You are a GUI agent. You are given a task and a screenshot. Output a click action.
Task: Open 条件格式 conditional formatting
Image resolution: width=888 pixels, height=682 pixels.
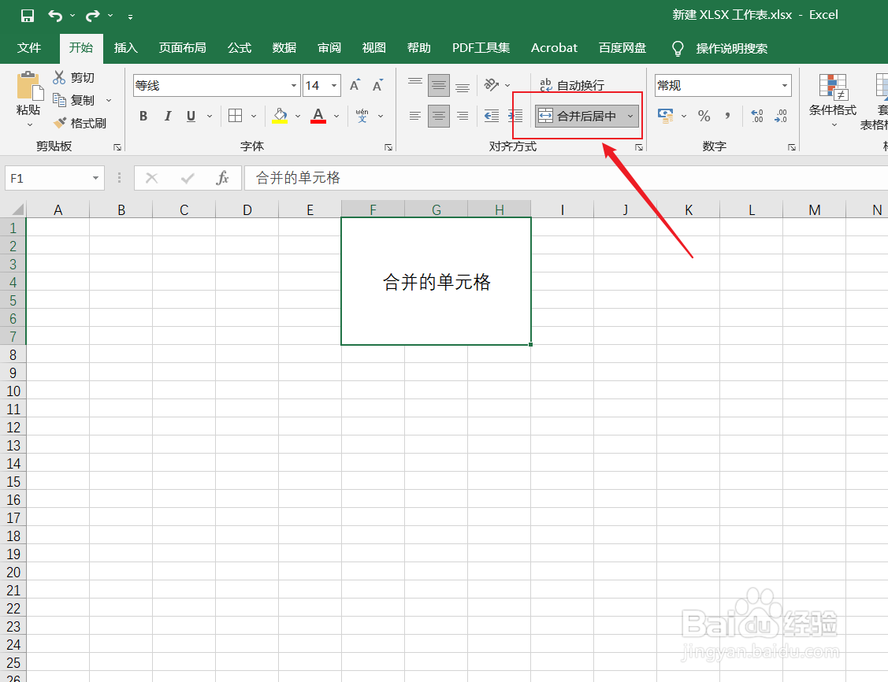coord(833,99)
